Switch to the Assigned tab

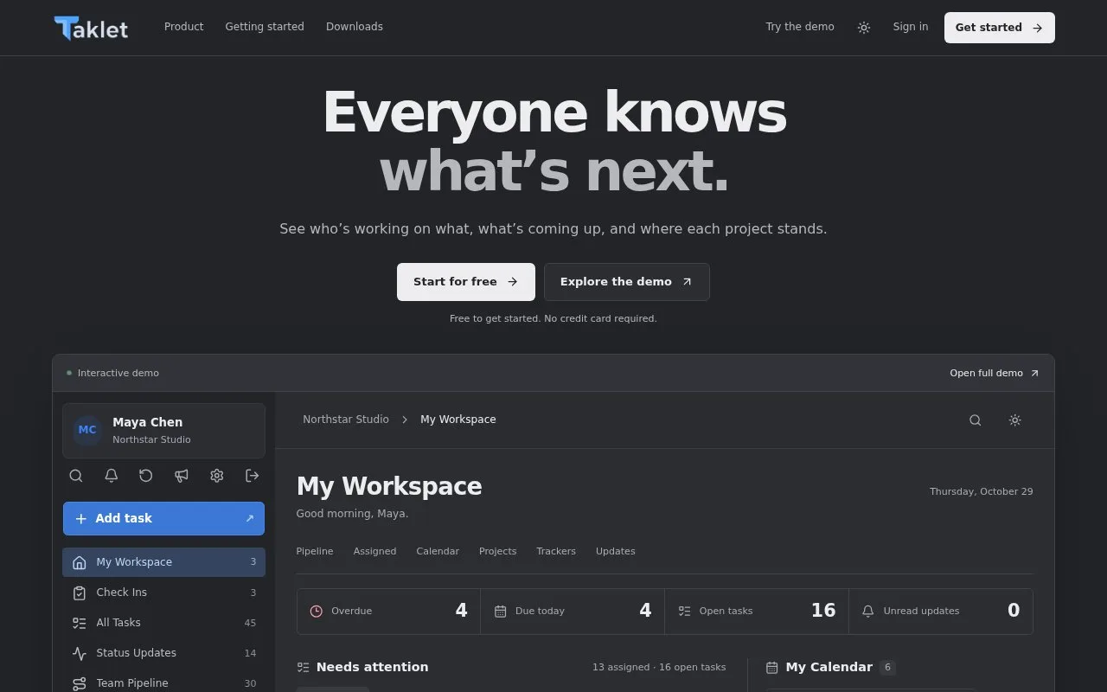point(374,551)
